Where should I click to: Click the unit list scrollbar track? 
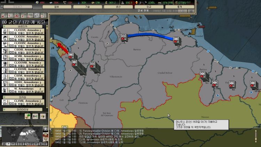click(47, 66)
